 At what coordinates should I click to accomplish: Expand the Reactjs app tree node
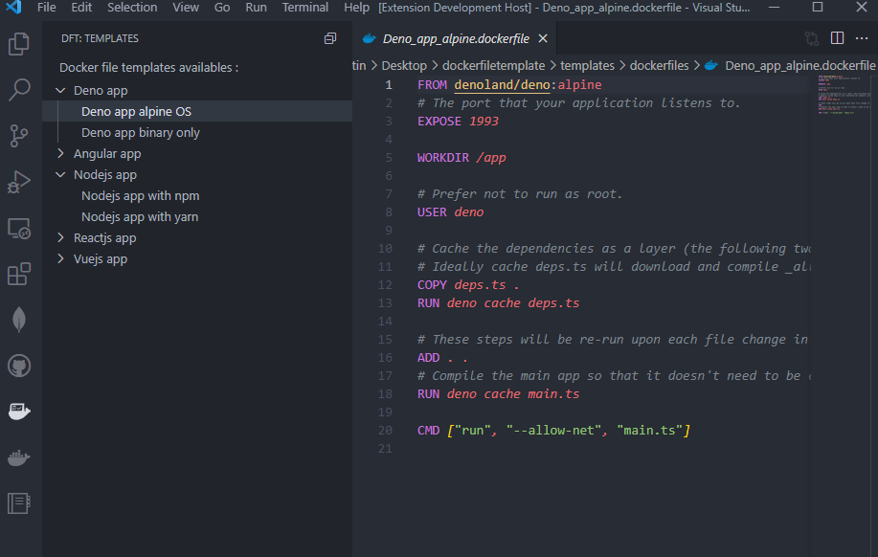pos(60,238)
